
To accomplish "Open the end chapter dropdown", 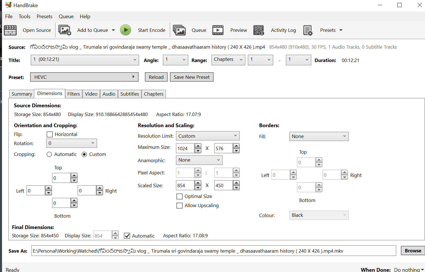I will pos(298,60).
